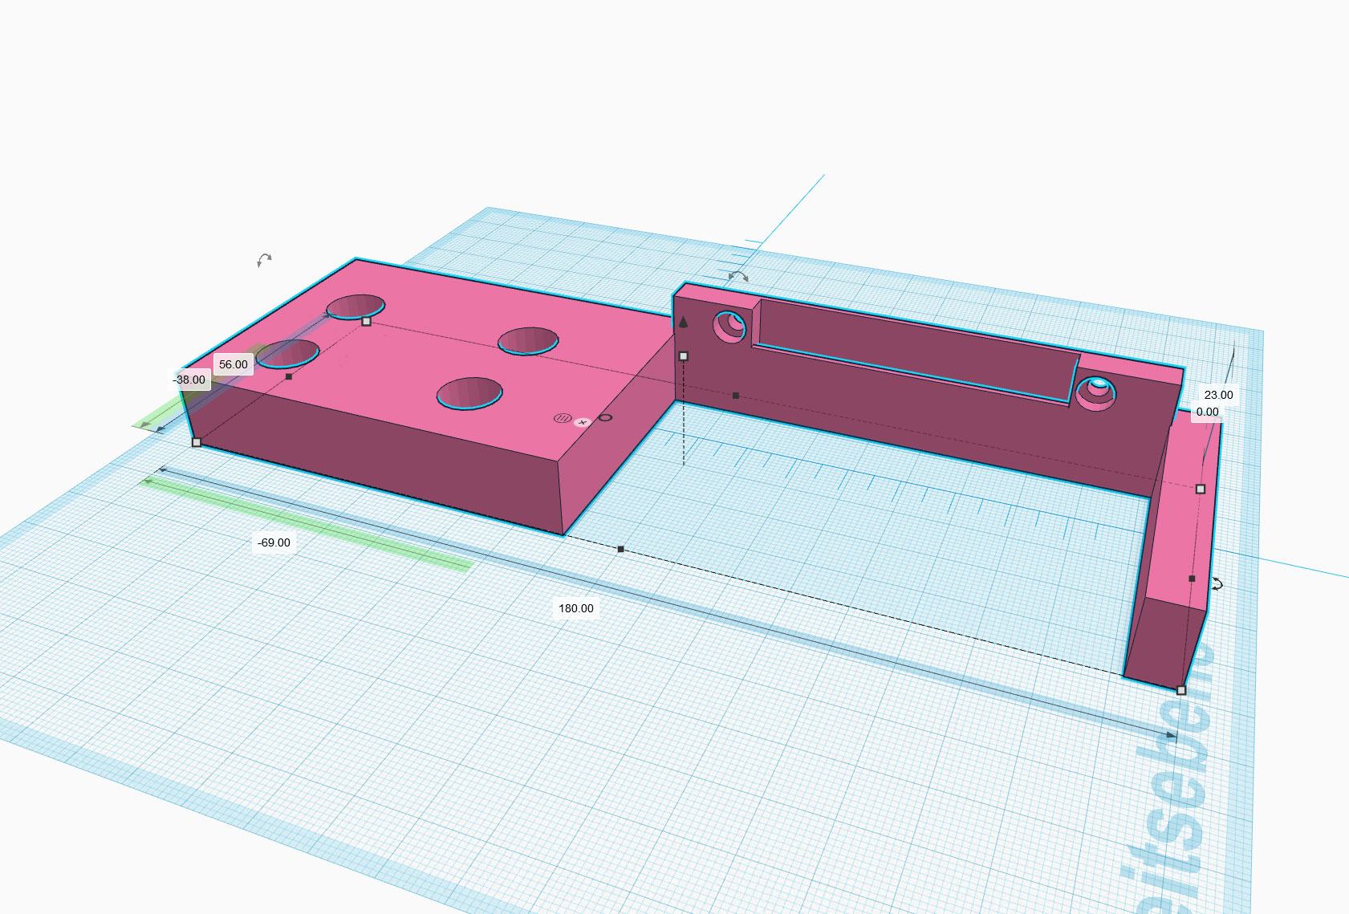The width and height of the screenshot is (1349, 914).
Task: Click the 56.00 dimension label
Action: (234, 364)
